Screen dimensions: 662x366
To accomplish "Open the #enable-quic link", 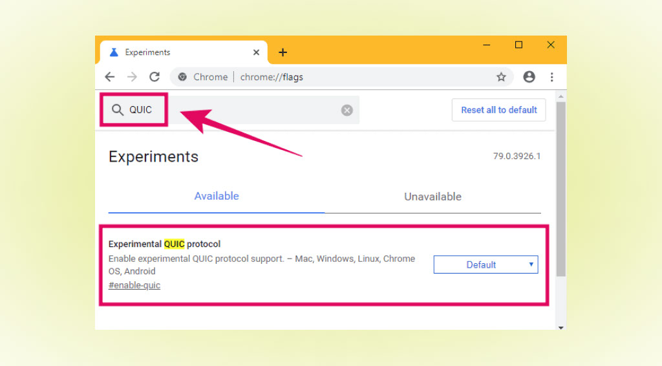I will tap(134, 285).
